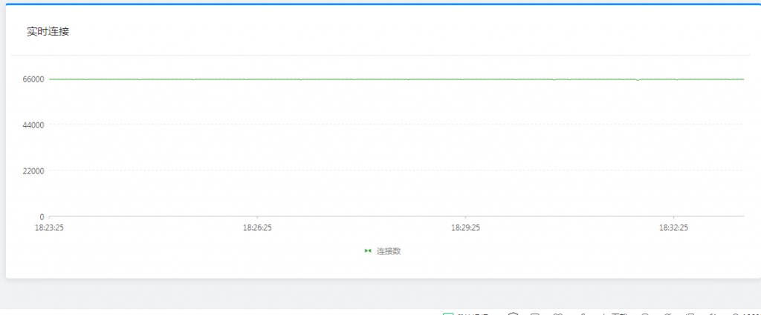
Task: Pick the 18:29:25 time axis label
Action: coord(464,228)
